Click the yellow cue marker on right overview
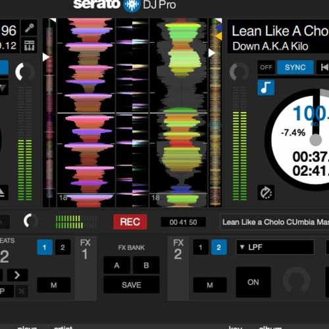Image resolution: width=329 pixels, height=329 pixels. click(x=219, y=36)
